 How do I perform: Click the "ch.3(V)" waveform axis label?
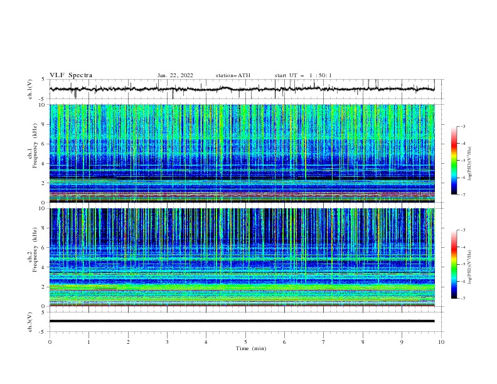point(30,322)
